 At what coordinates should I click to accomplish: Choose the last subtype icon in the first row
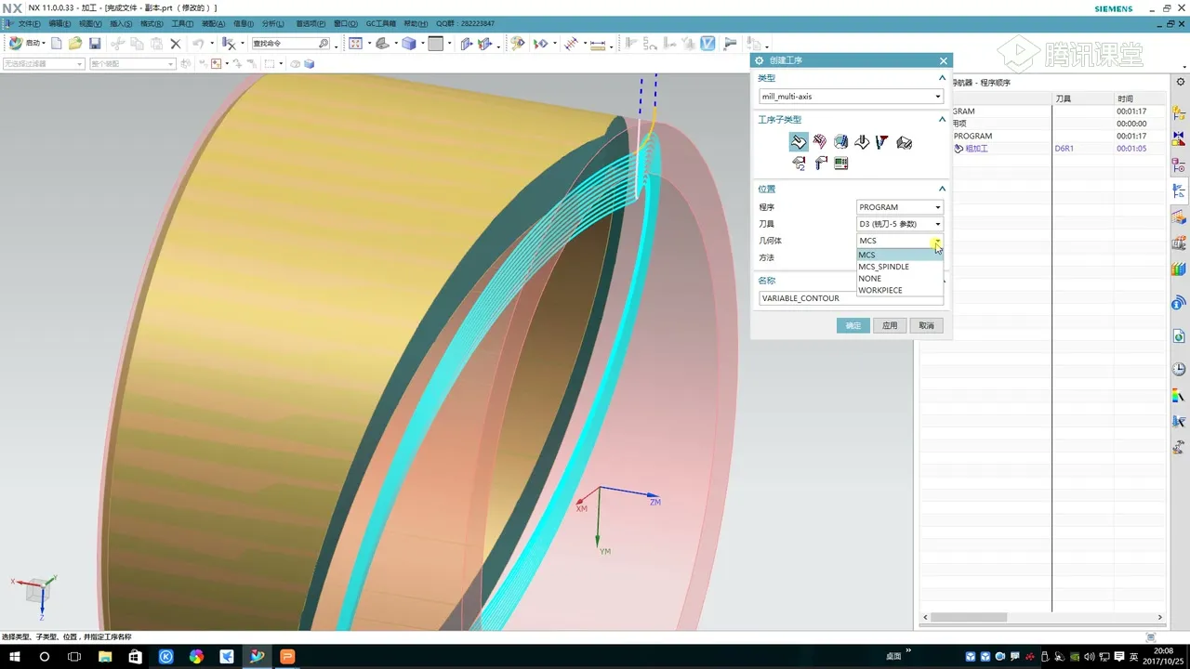tap(904, 142)
